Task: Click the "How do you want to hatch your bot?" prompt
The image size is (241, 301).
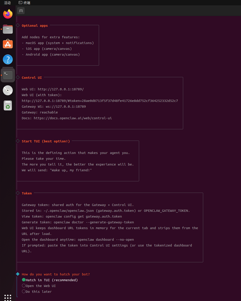Action: [x=56, y=274]
